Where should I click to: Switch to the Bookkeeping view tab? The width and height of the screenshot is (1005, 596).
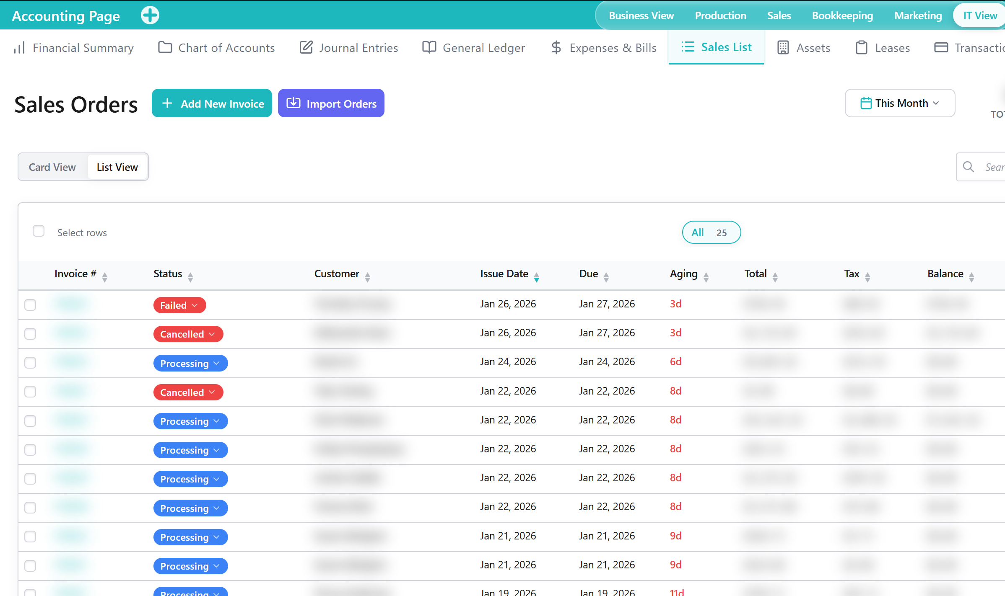tap(842, 15)
